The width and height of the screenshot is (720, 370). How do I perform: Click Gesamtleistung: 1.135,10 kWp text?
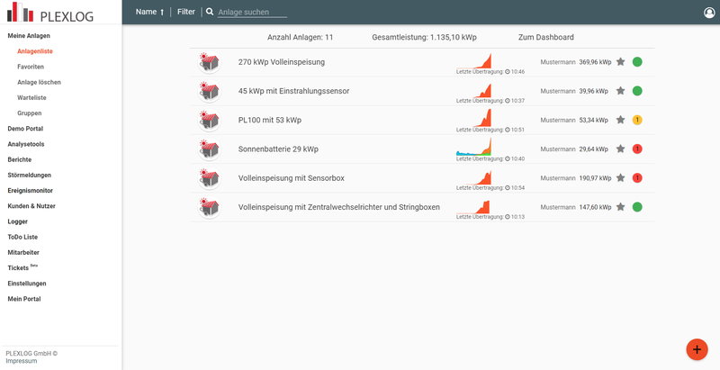(x=424, y=38)
